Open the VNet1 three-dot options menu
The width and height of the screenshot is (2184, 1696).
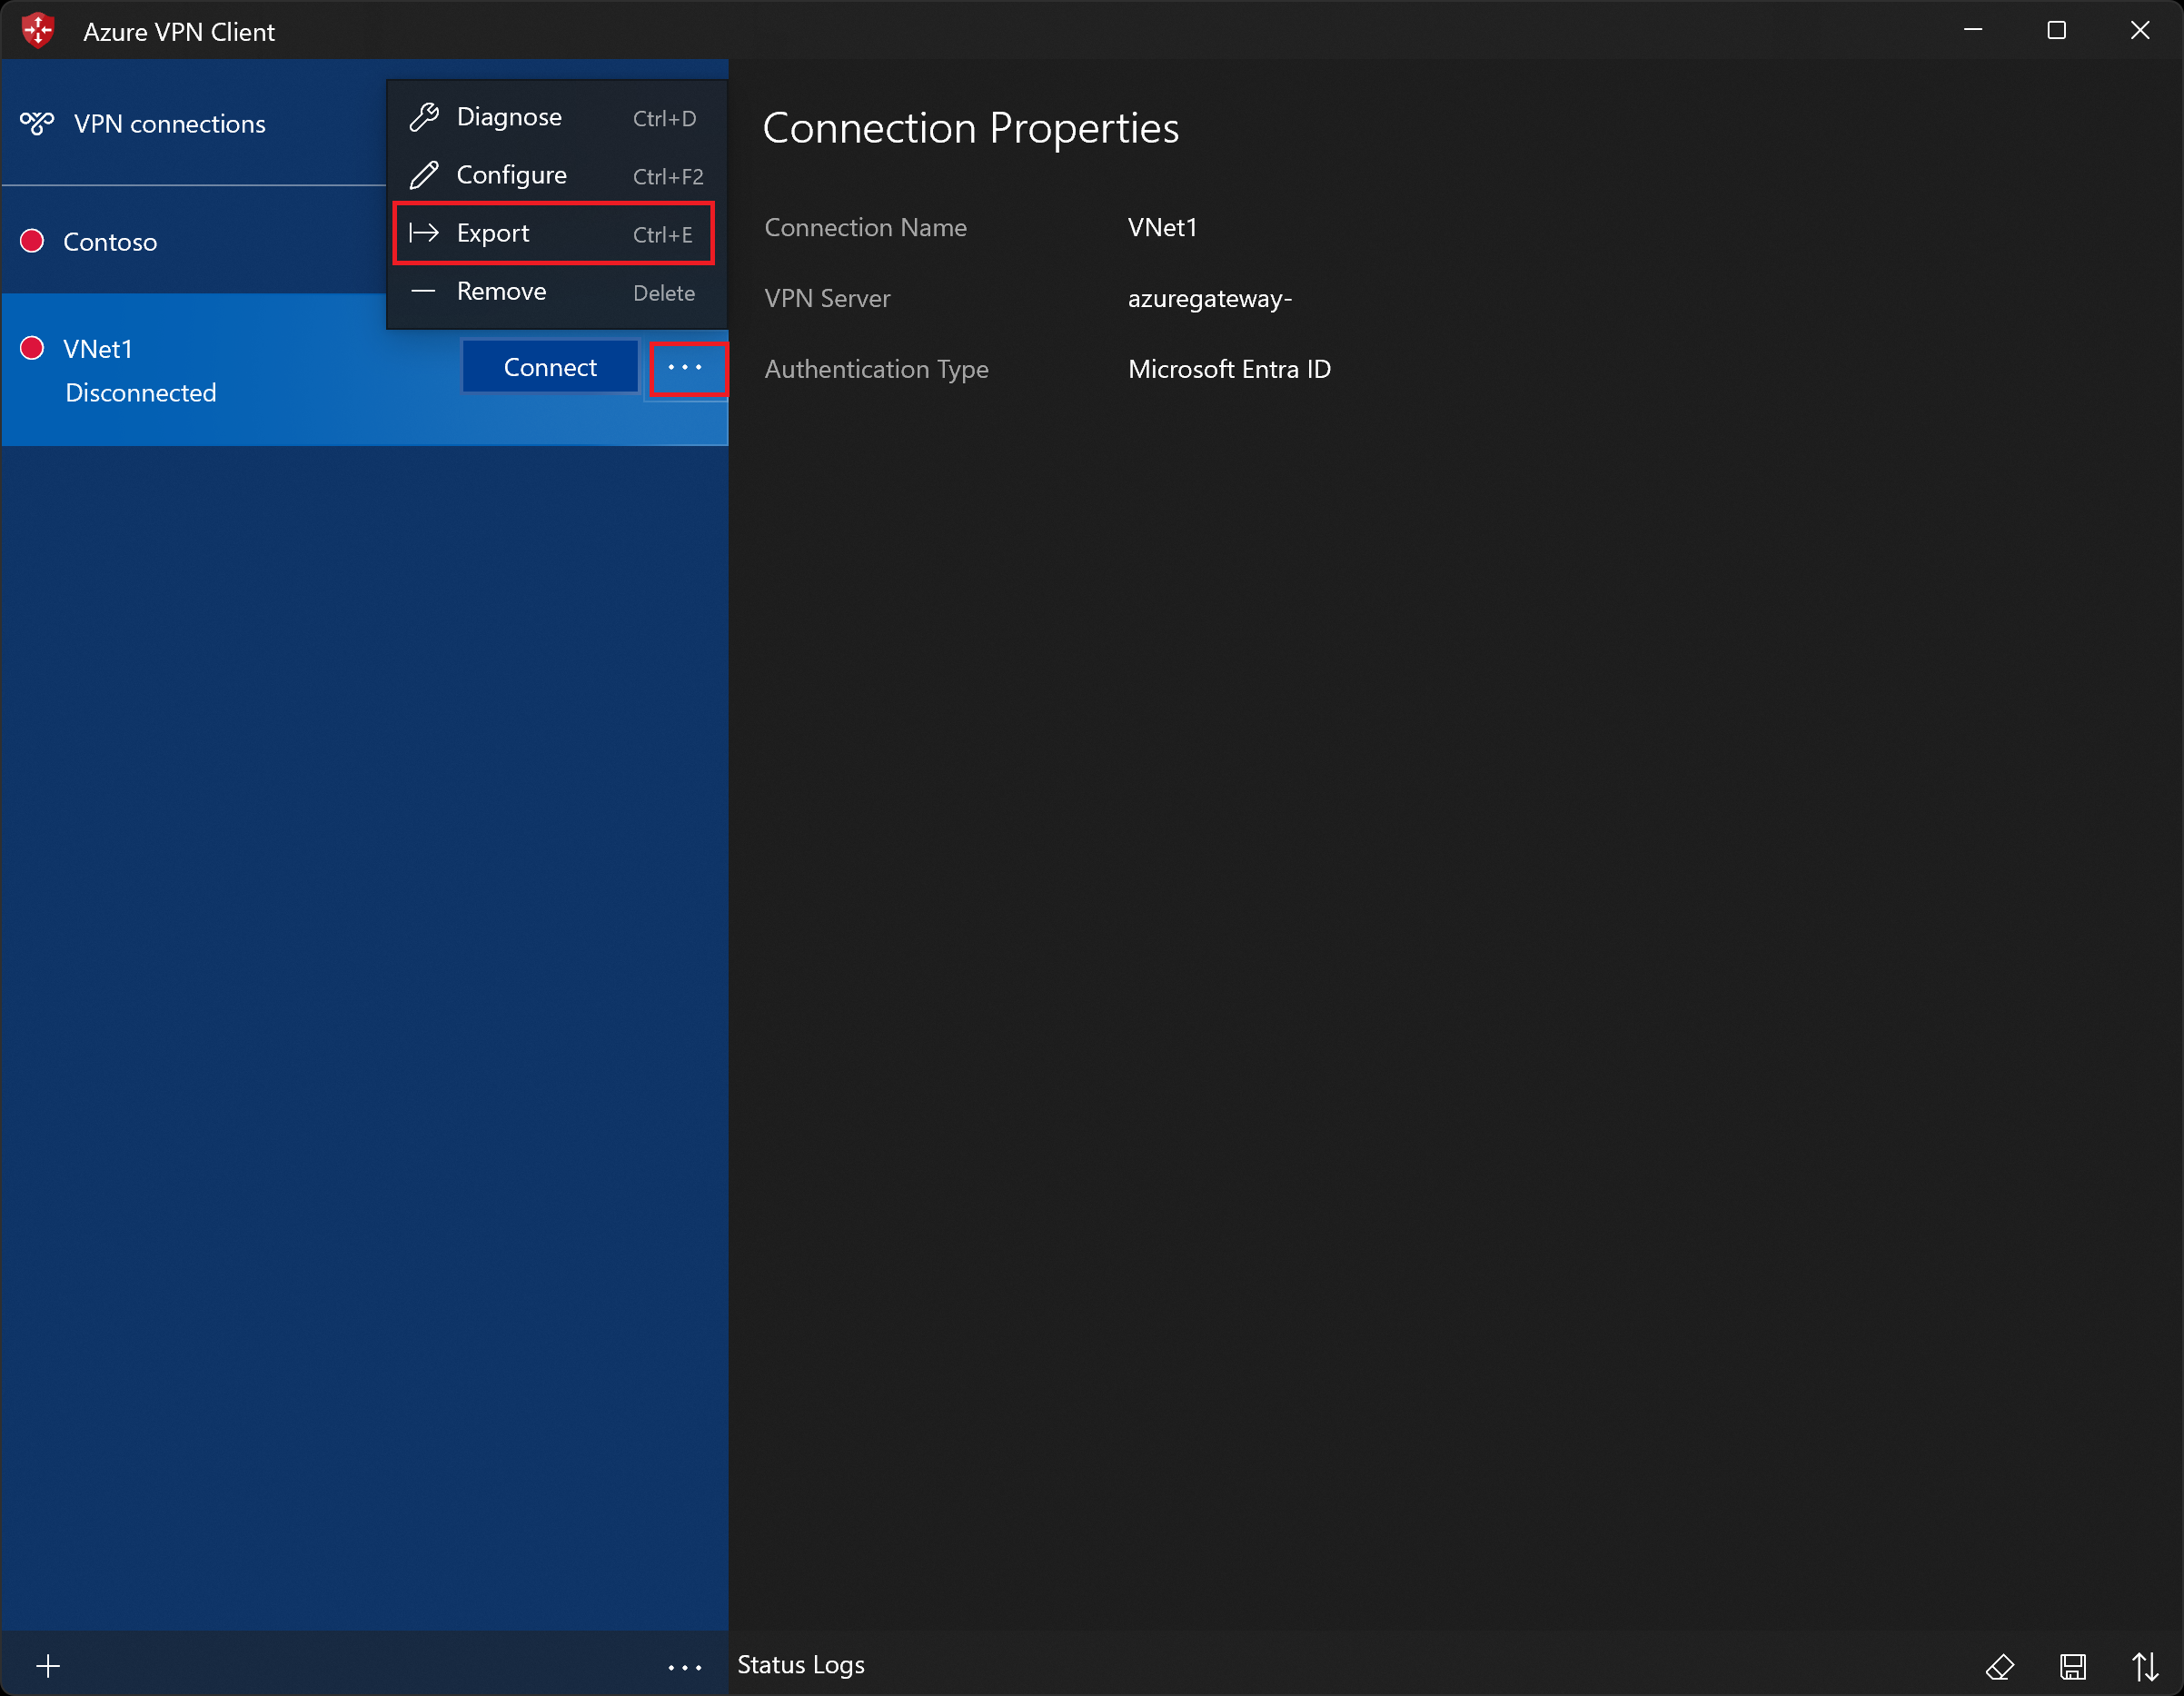[686, 368]
